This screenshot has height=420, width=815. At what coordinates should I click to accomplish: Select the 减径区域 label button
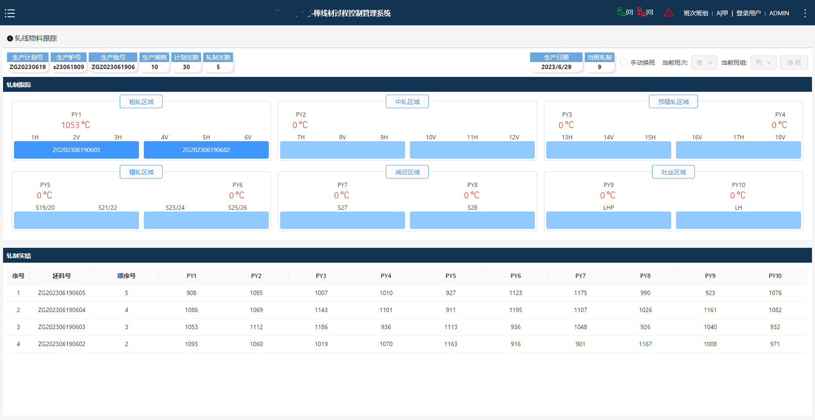(407, 172)
